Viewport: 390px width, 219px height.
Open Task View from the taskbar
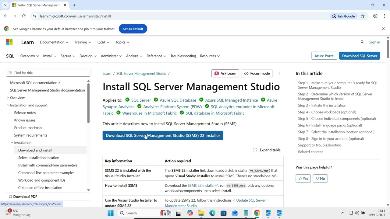[x=178, y=213]
